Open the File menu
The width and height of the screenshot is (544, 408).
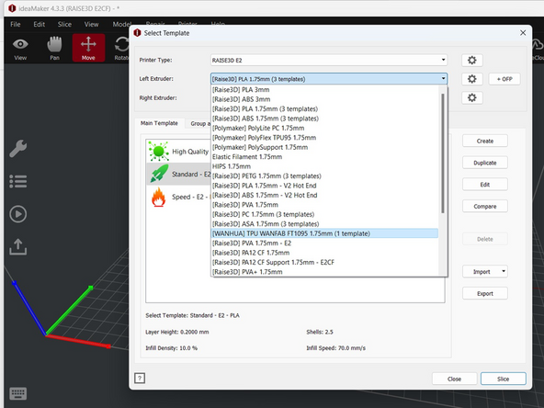(x=16, y=24)
